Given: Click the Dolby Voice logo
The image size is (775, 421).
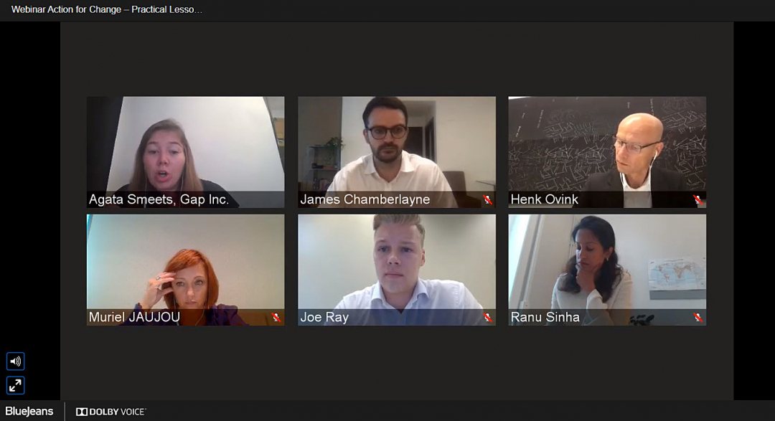Looking at the screenshot, I should tap(111, 412).
